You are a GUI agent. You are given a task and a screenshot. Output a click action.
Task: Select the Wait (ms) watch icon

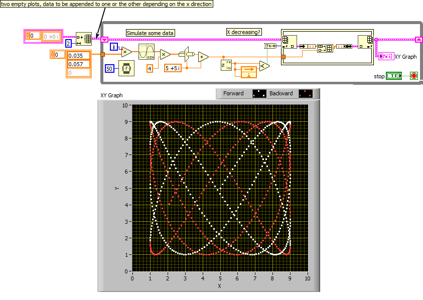126,68
